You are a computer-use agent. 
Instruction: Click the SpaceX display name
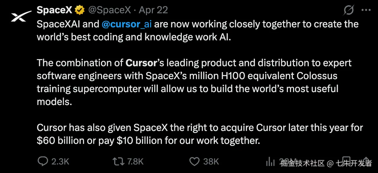54,10
